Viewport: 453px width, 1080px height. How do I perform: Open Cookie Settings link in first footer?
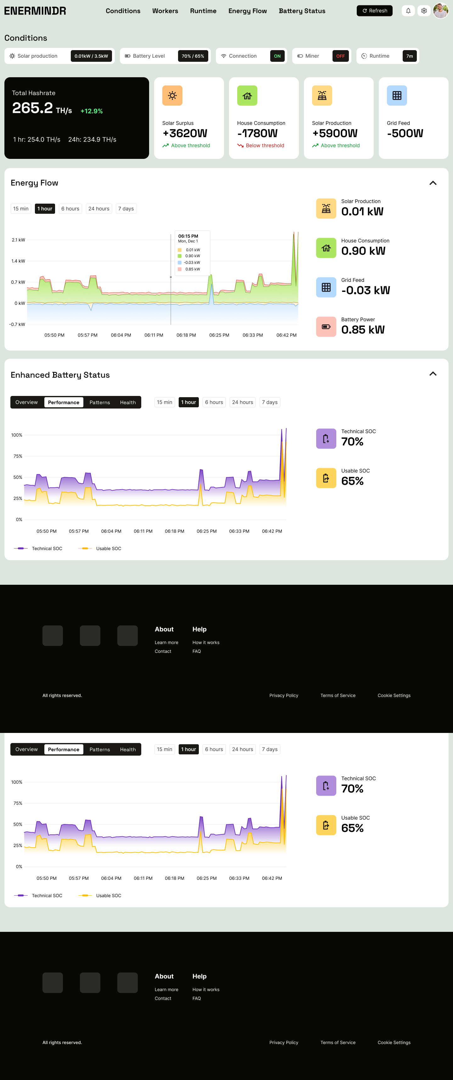point(394,695)
